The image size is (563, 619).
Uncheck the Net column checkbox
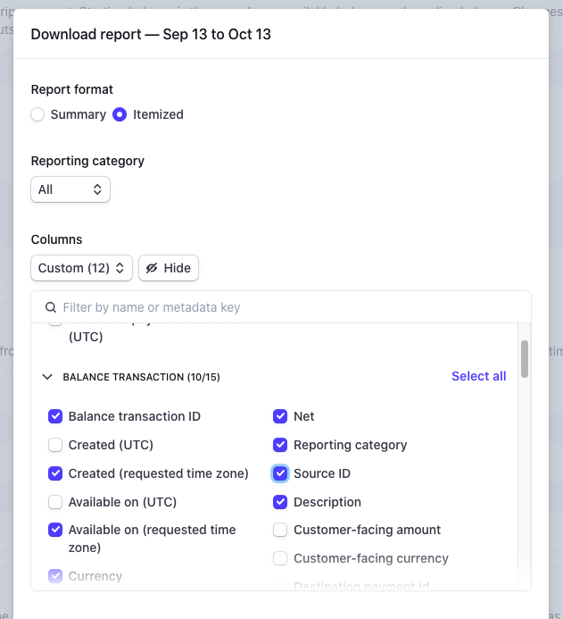280,416
